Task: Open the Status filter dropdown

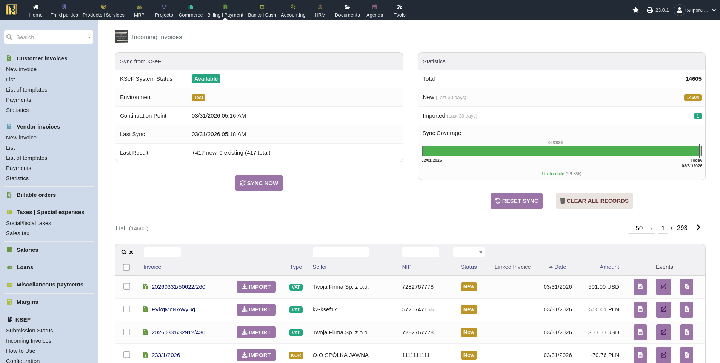Action: (x=468, y=252)
